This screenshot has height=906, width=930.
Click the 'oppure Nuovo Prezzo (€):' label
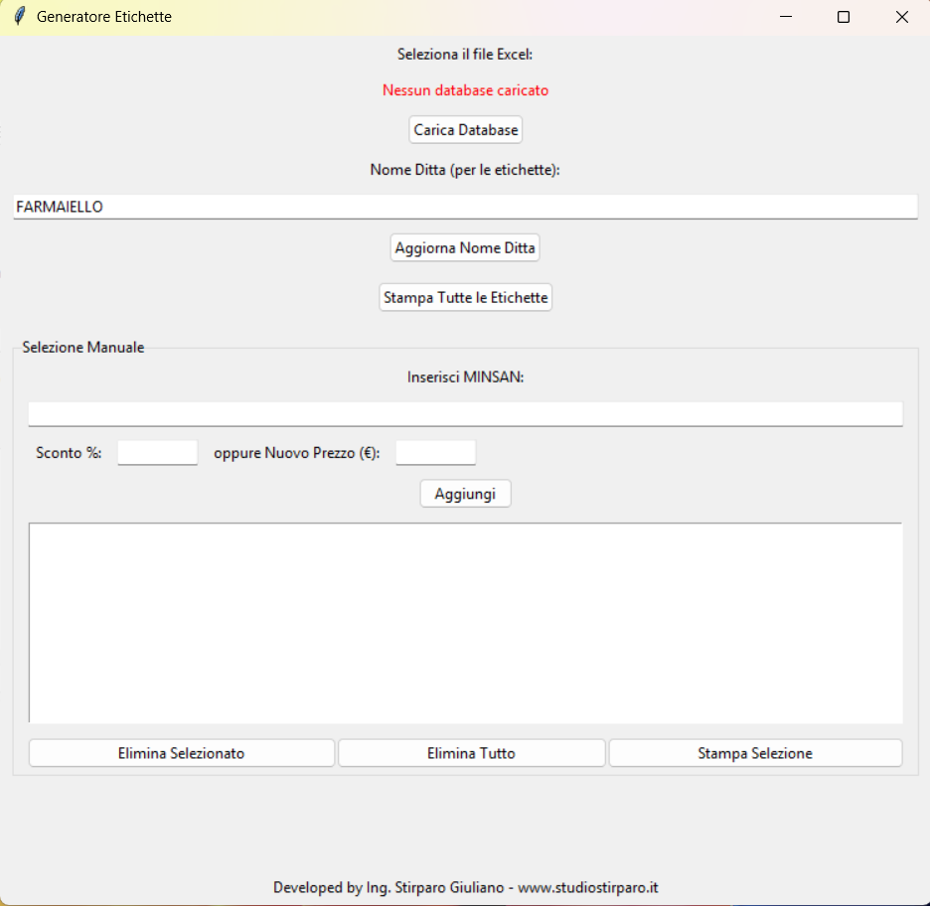(x=296, y=453)
